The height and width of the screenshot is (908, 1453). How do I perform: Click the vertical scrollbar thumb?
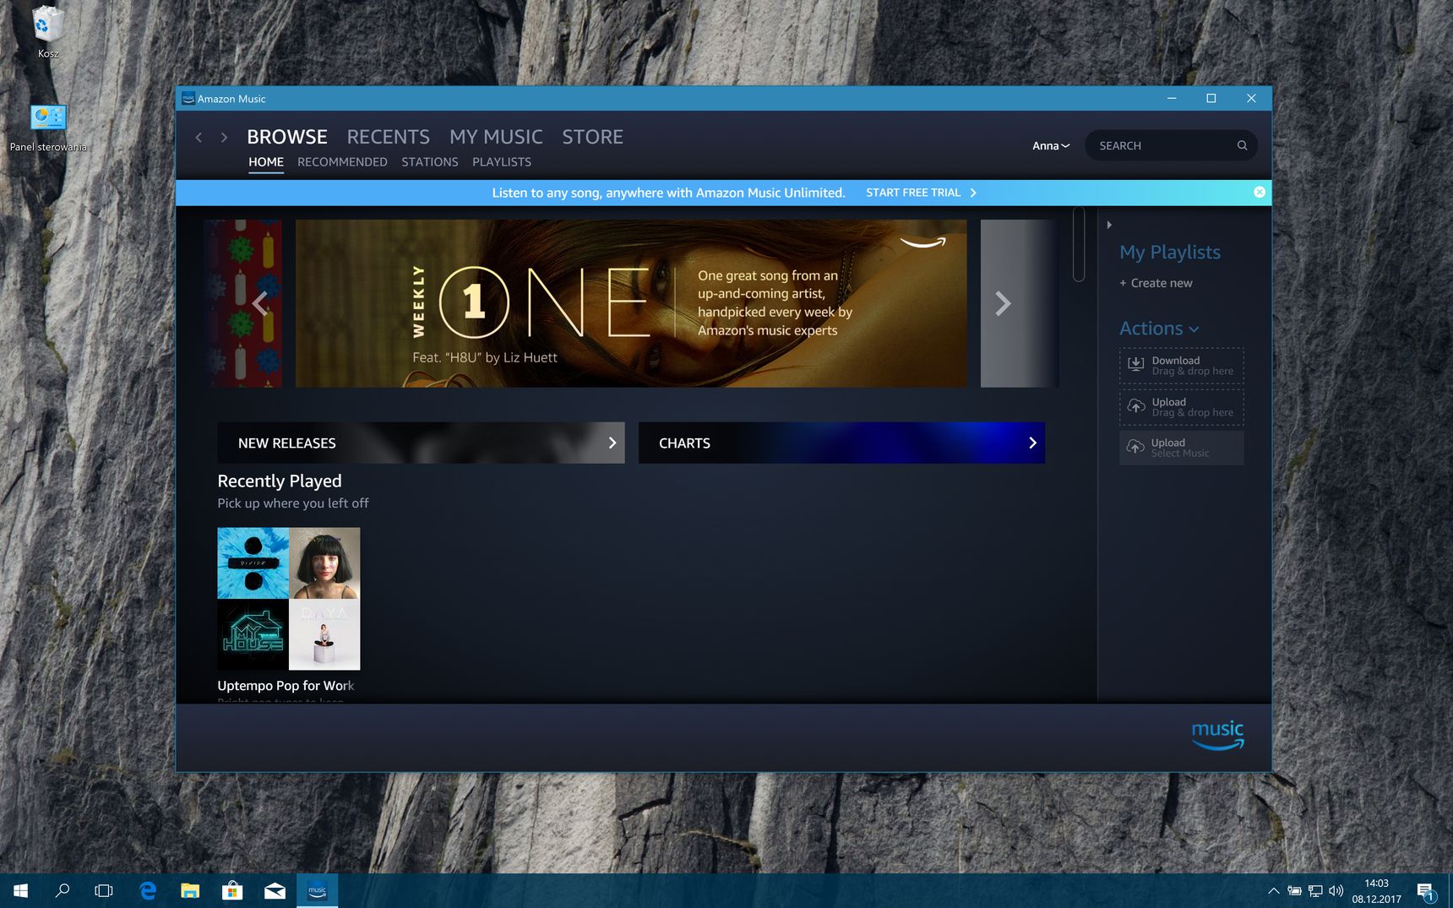(1079, 244)
